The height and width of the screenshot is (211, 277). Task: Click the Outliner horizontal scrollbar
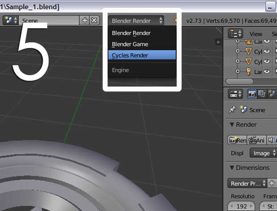point(239,81)
